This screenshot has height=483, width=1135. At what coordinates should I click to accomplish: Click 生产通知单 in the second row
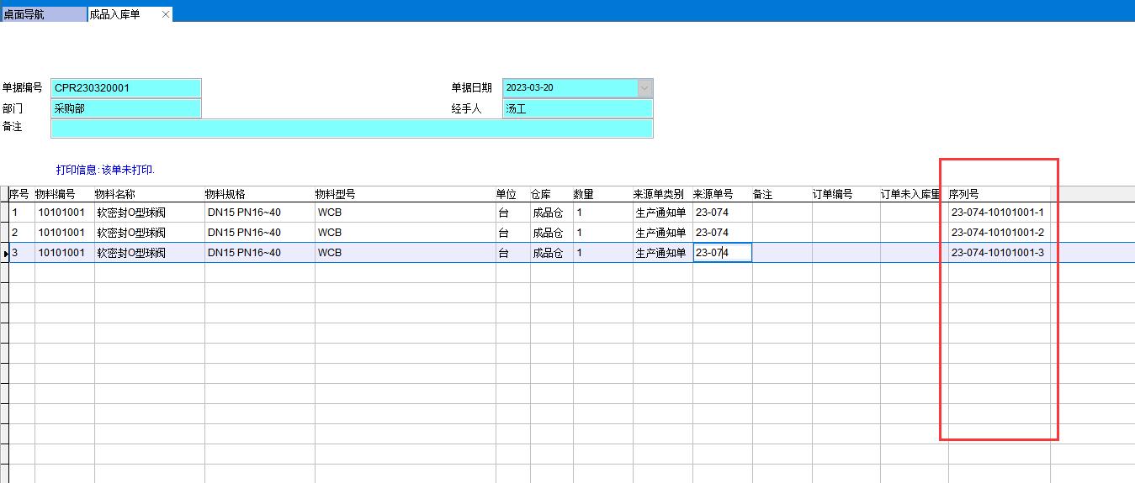pyautogui.click(x=661, y=233)
